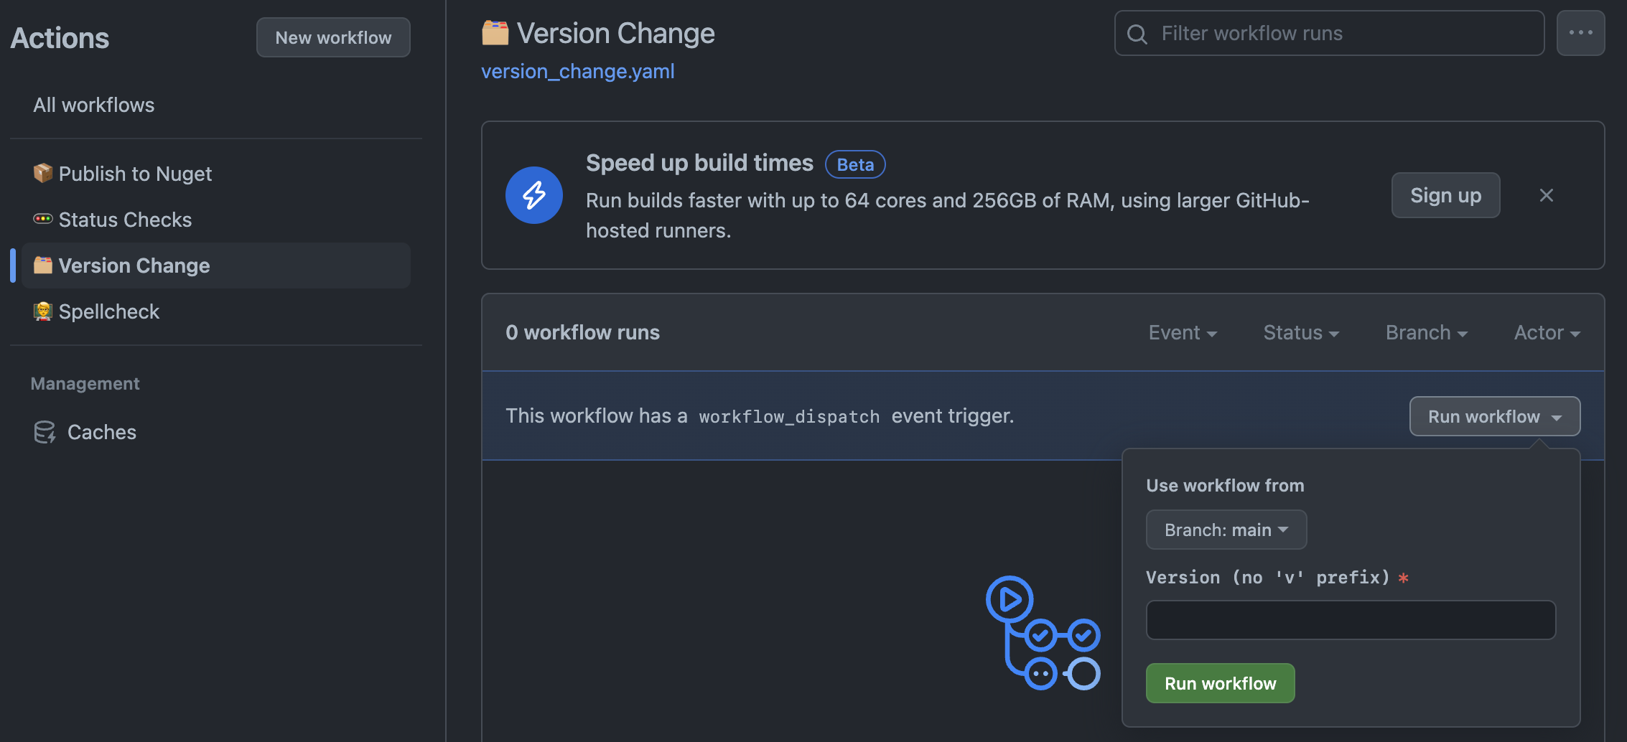This screenshot has width=1627, height=742.
Task: Click the Version Change folder icon
Action: coord(42,265)
